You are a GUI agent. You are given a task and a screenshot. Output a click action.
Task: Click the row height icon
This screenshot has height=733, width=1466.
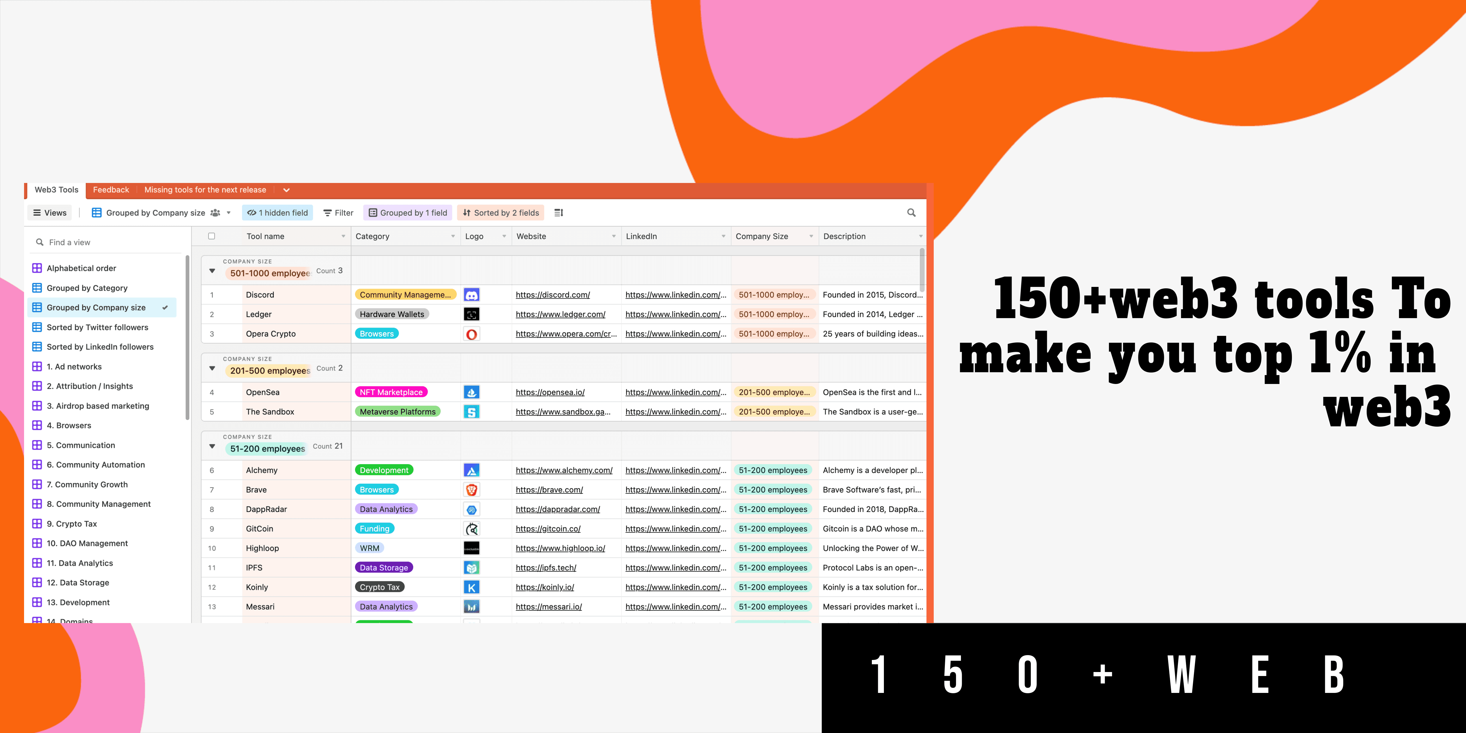559,213
